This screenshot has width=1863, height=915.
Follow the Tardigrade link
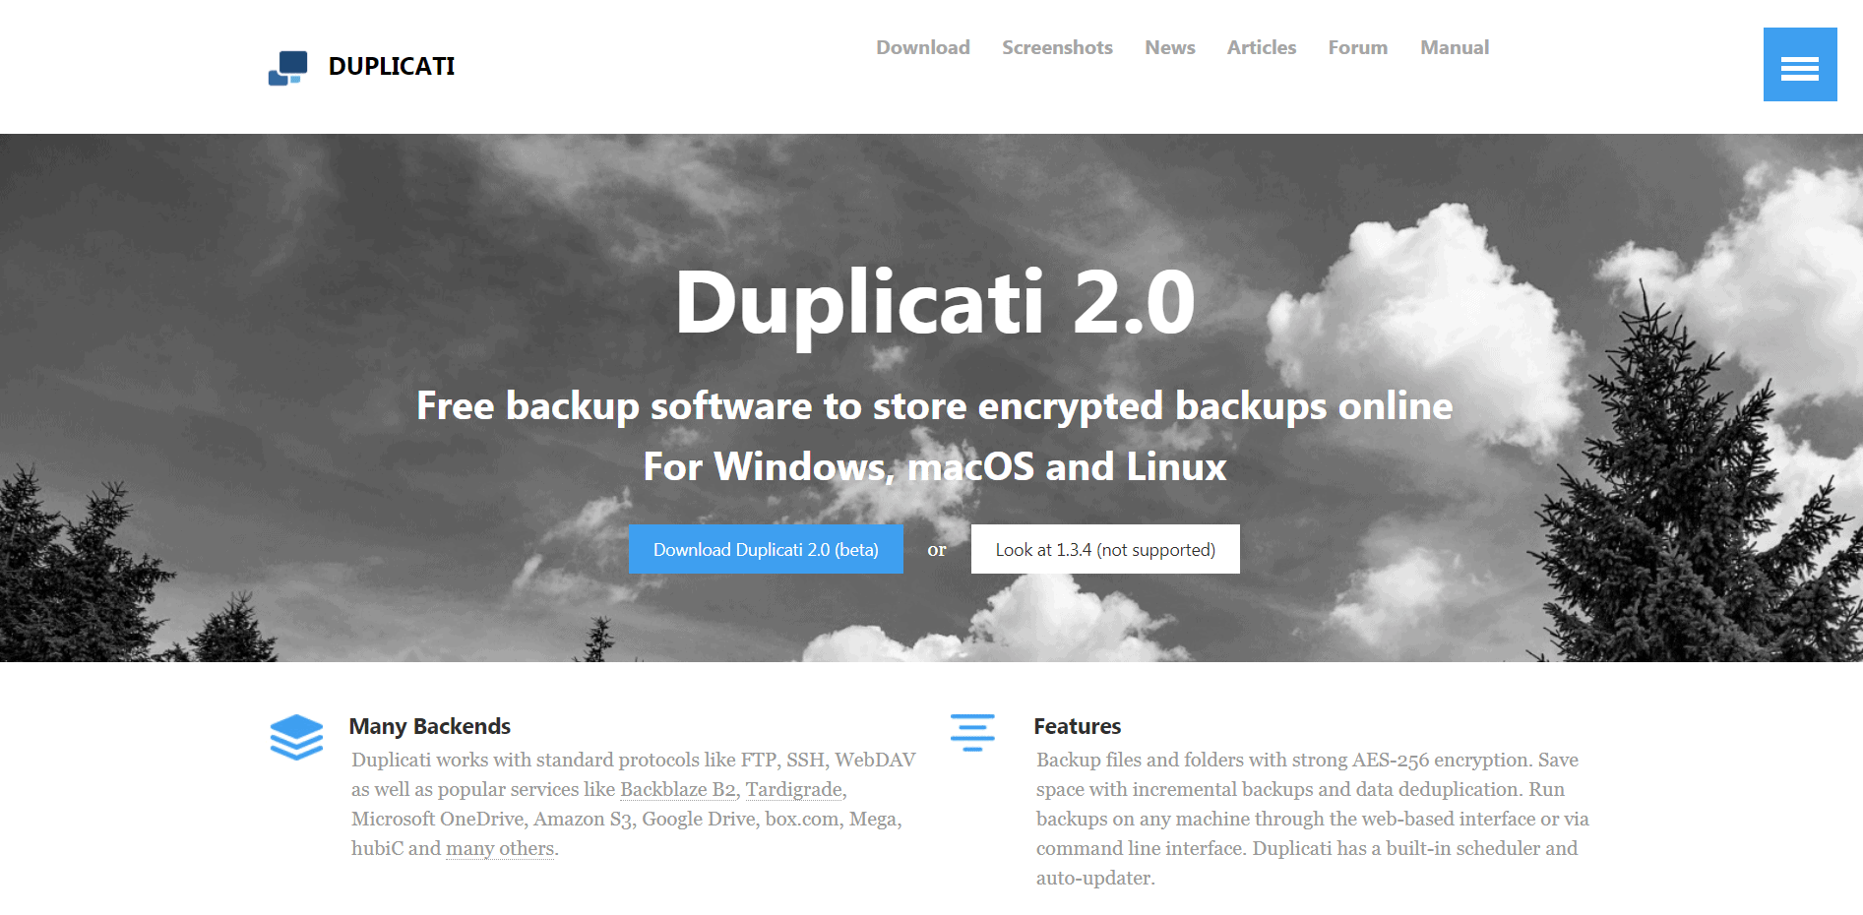point(794,789)
